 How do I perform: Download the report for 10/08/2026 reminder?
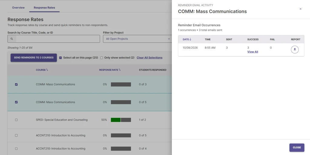(x=295, y=49)
